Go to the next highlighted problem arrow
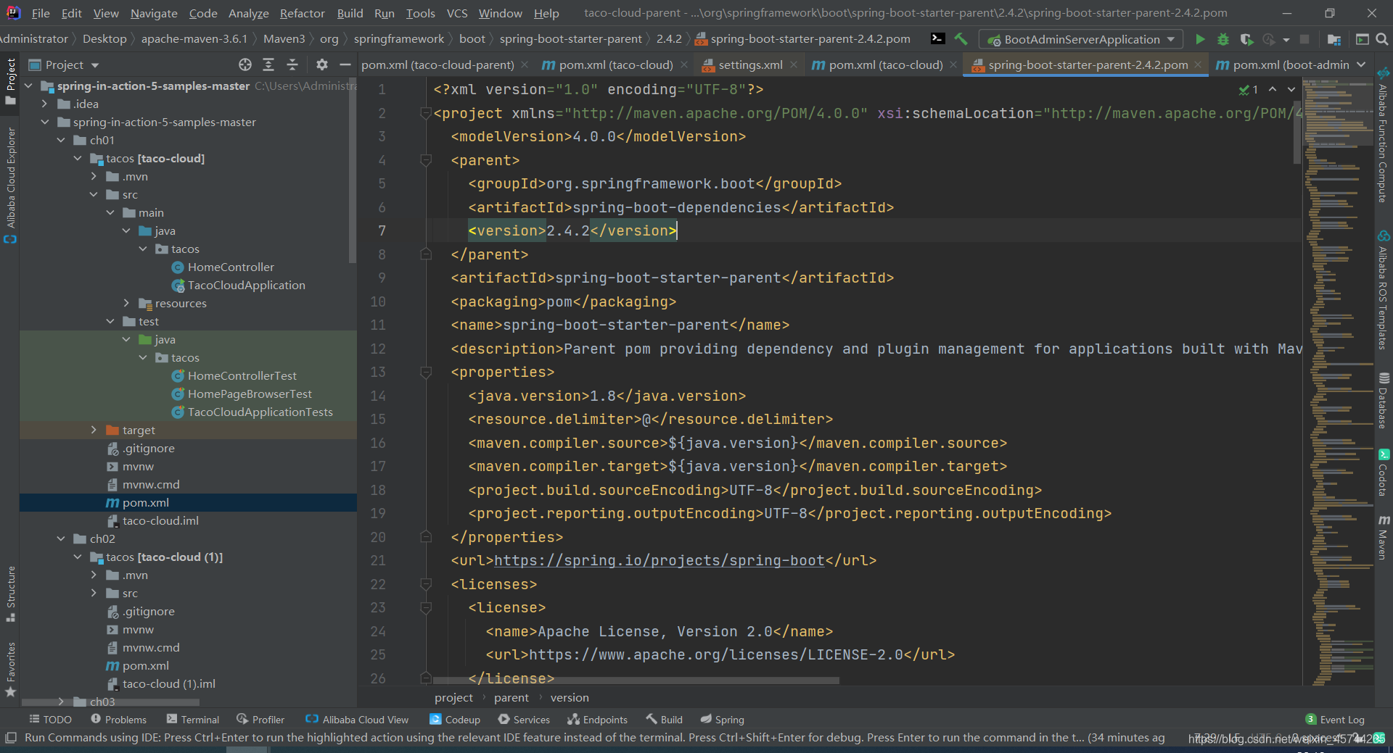The height and width of the screenshot is (753, 1393). [1291, 89]
